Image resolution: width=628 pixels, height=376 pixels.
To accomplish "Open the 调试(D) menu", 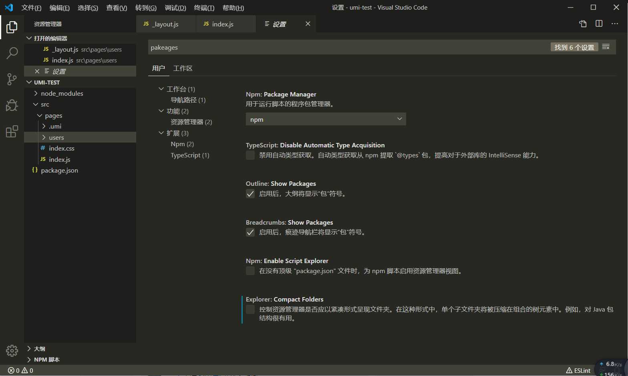I will coord(175,8).
